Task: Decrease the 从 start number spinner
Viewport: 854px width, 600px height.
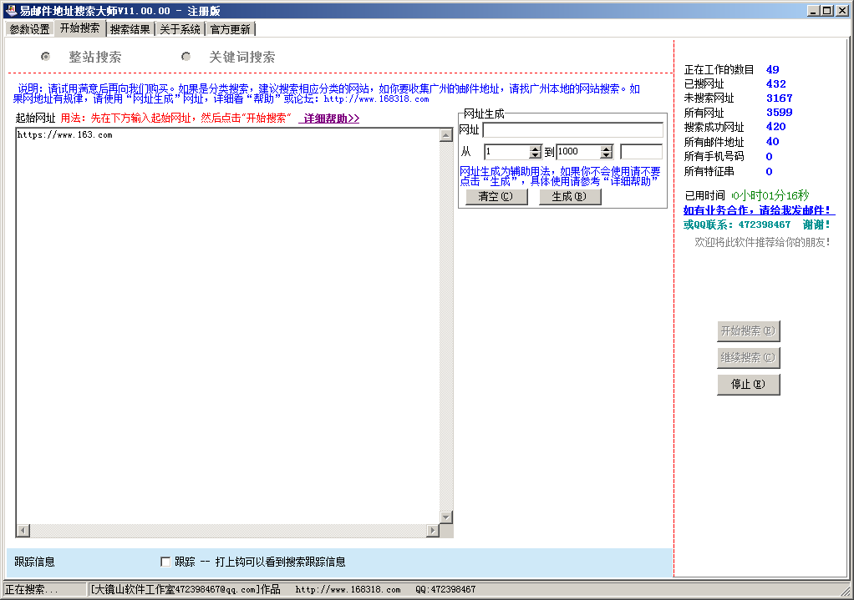Action: (536, 155)
